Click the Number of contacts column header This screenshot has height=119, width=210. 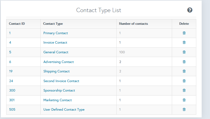point(133,24)
